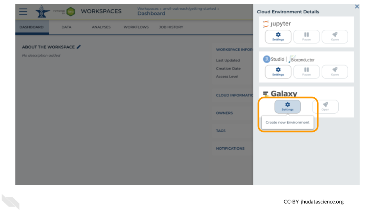This screenshot has width=375, height=211.
Task: Click Galaxy Settings gear button
Action: point(287,107)
